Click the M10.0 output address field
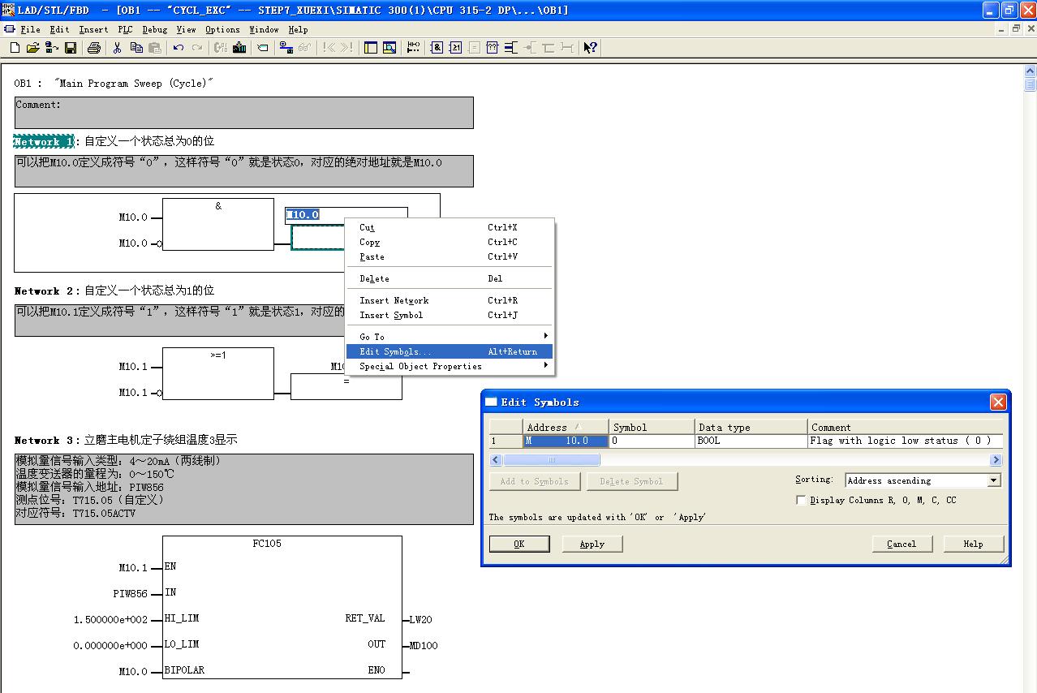 [x=346, y=215]
